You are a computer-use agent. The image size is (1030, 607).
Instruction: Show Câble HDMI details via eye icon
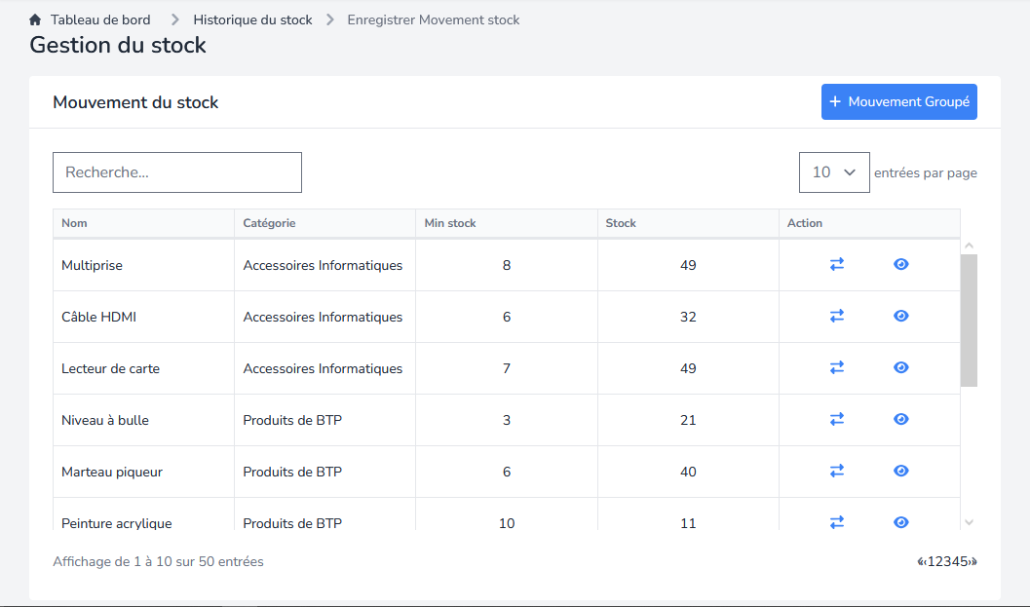[901, 316]
